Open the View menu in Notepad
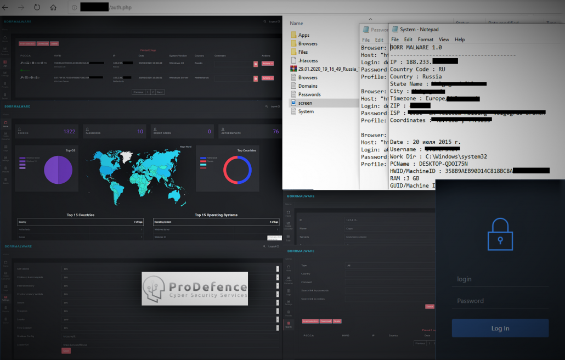The width and height of the screenshot is (565, 360). [444, 40]
